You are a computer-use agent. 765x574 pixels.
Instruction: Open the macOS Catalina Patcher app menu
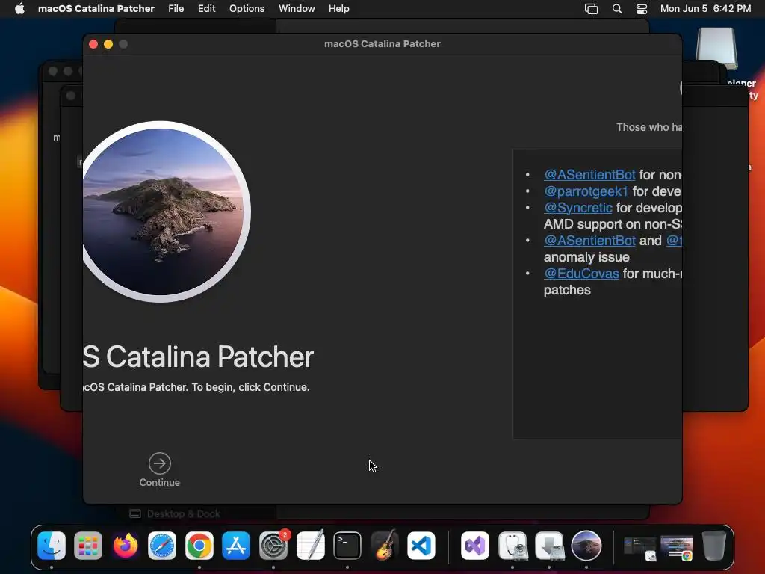(x=96, y=9)
